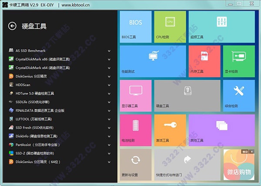Open the 硬盘工具 tile
Image resolution: width=261 pixels, height=186 pixels.
(187, 96)
